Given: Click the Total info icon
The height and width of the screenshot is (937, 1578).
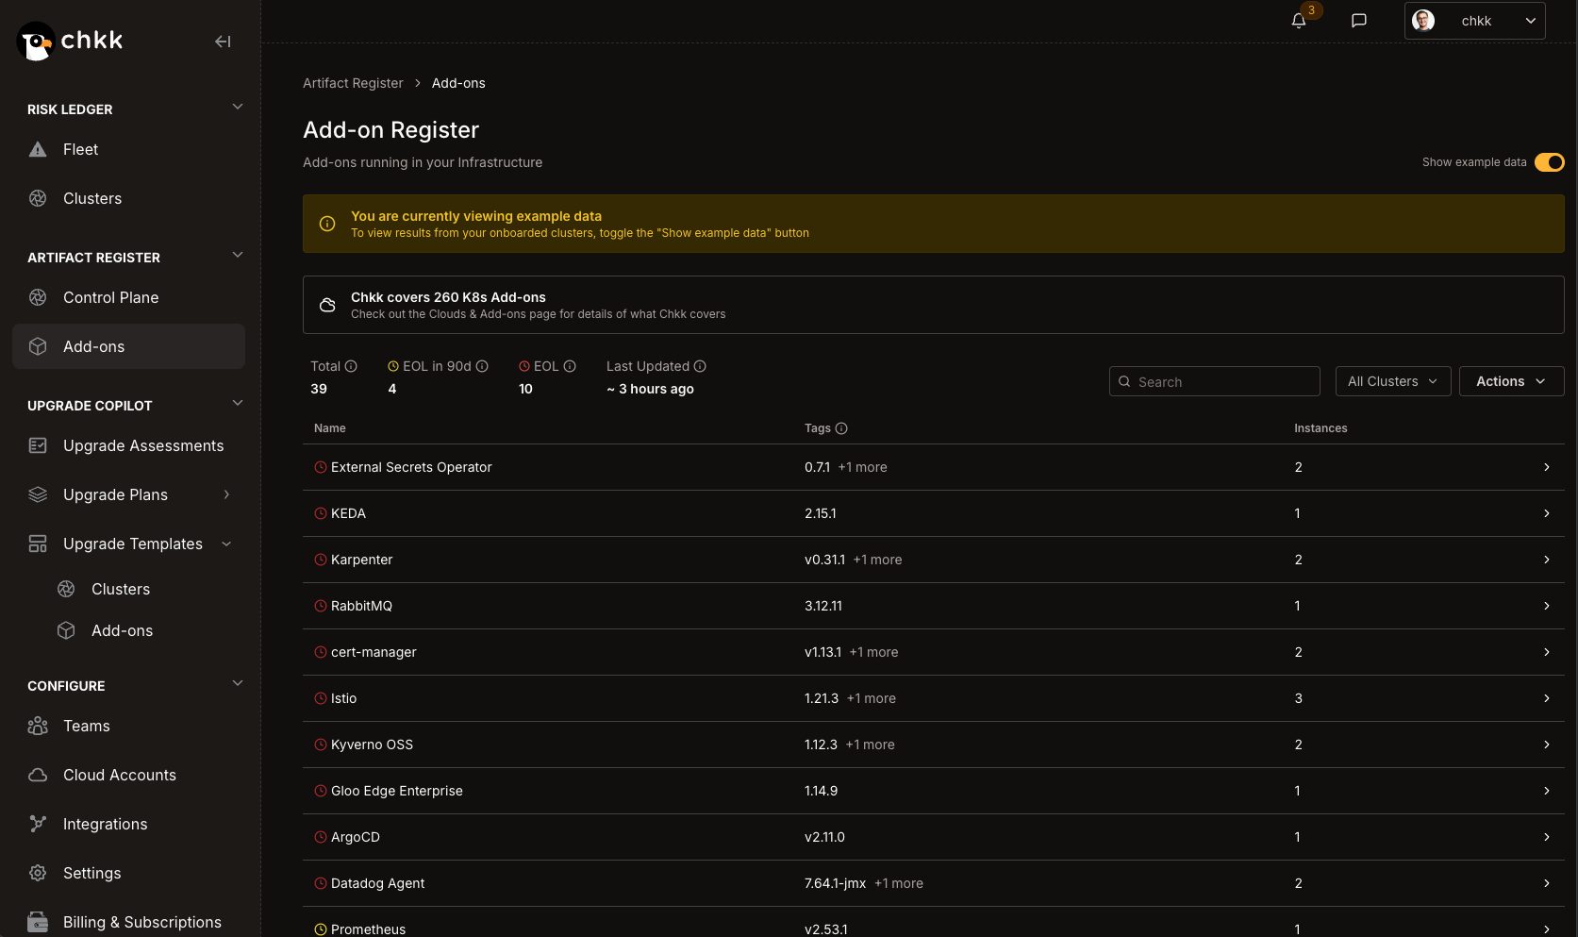Looking at the screenshot, I should tap(351, 366).
